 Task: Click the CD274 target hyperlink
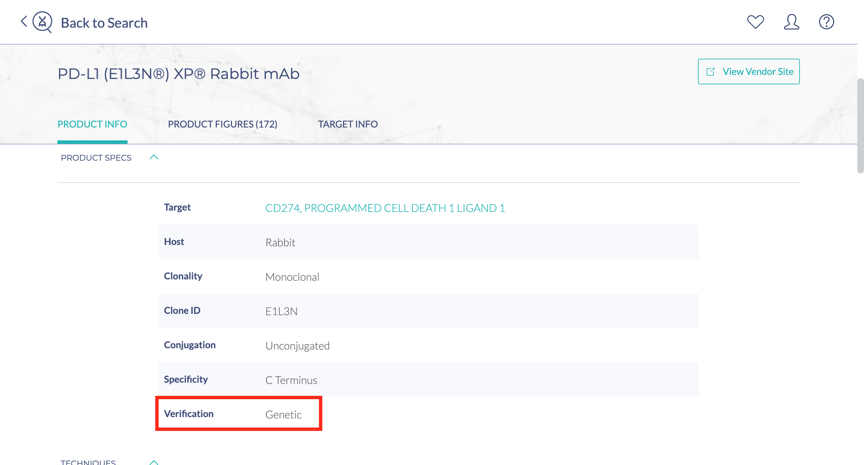[385, 207]
